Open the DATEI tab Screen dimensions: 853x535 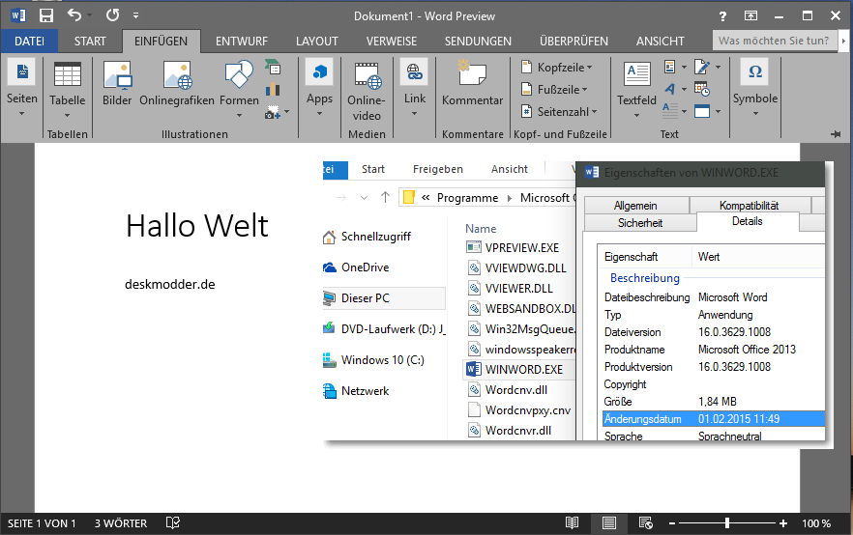(29, 42)
